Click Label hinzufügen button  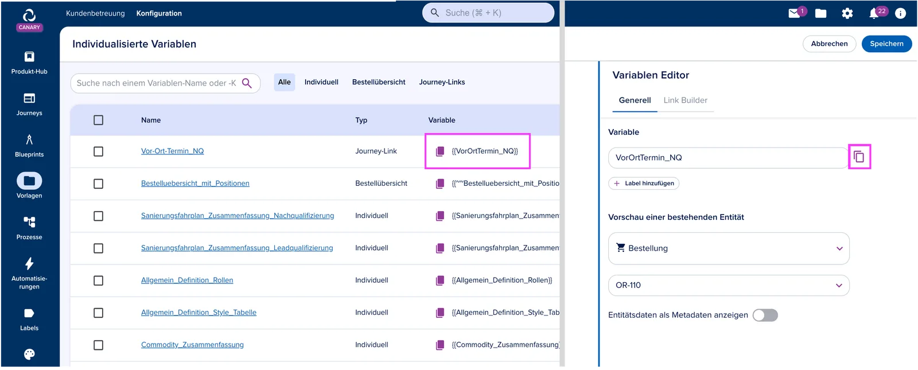[644, 184]
